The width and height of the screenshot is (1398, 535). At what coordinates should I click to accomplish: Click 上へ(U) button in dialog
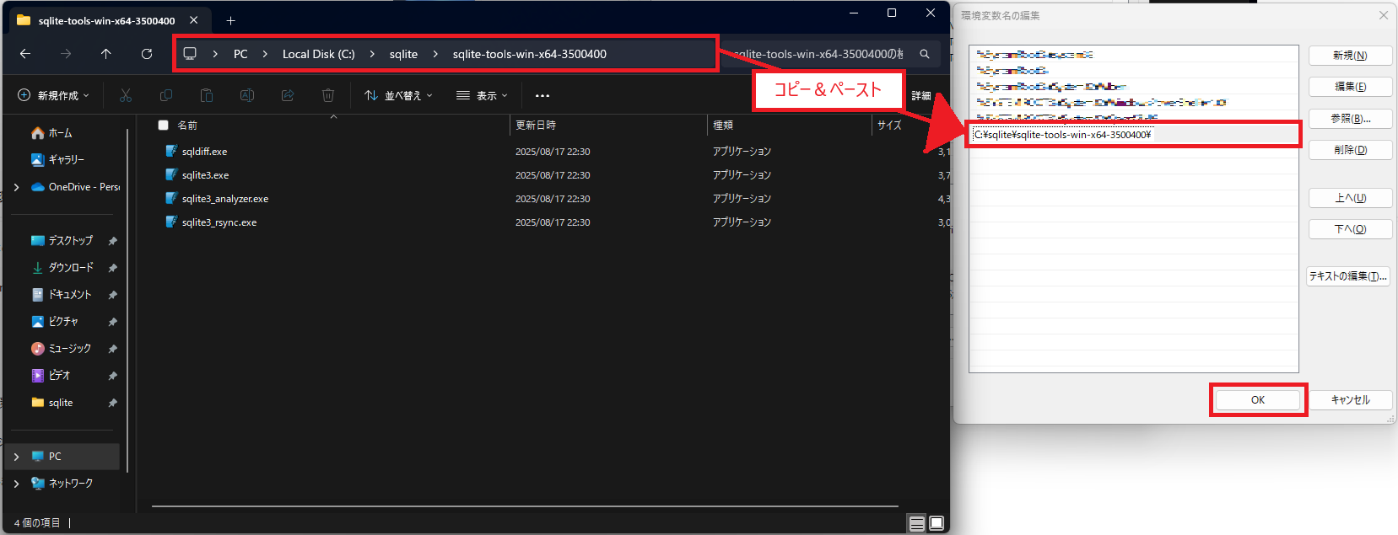coord(1350,198)
